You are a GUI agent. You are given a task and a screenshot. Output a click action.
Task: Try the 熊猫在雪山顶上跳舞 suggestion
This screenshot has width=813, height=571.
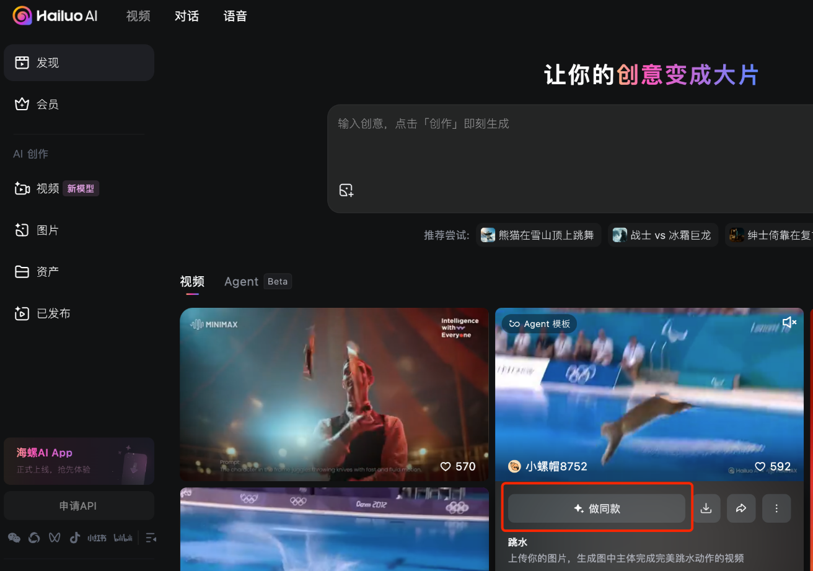coord(538,235)
